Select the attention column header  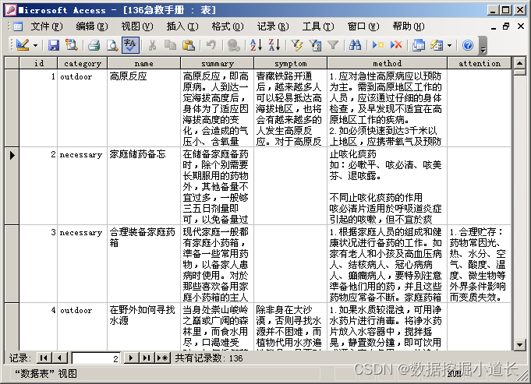(480, 63)
